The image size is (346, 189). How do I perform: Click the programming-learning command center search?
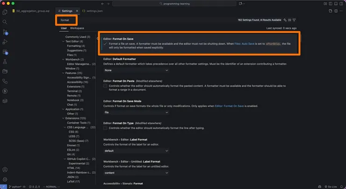[x=174, y=4]
